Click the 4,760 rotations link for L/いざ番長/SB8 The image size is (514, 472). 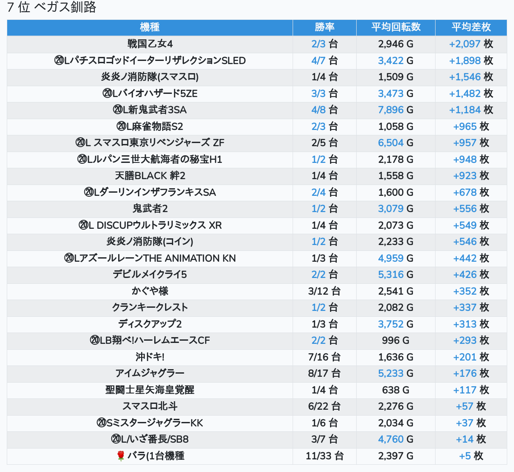pos(391,440)
